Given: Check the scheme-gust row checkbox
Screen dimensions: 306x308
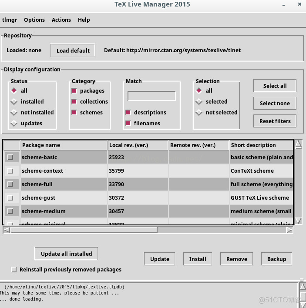Looking at the screenshot, I should click(x=10, y=198).
